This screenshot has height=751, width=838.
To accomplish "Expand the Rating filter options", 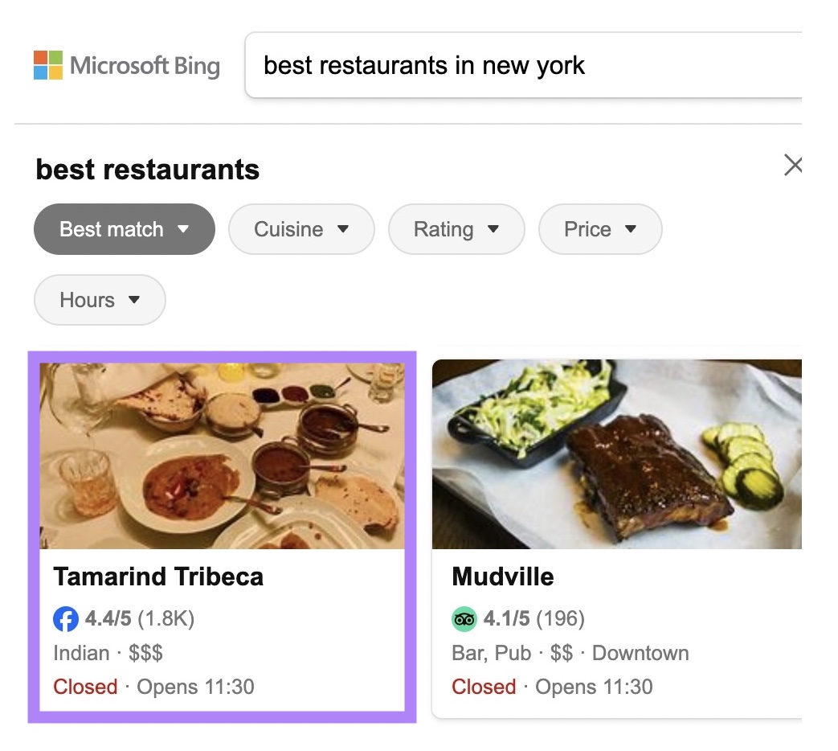I will click(x=494, y=230).
